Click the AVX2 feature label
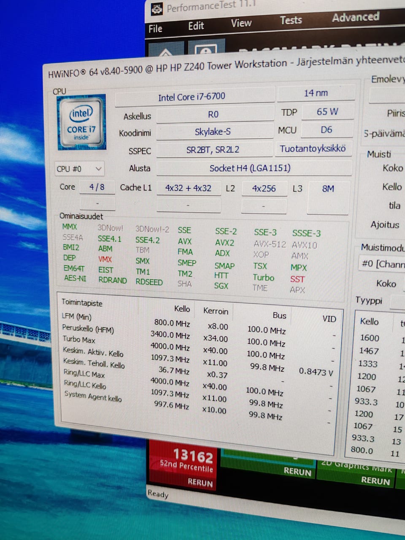The image size is (405, 540). tap(224, 243)
